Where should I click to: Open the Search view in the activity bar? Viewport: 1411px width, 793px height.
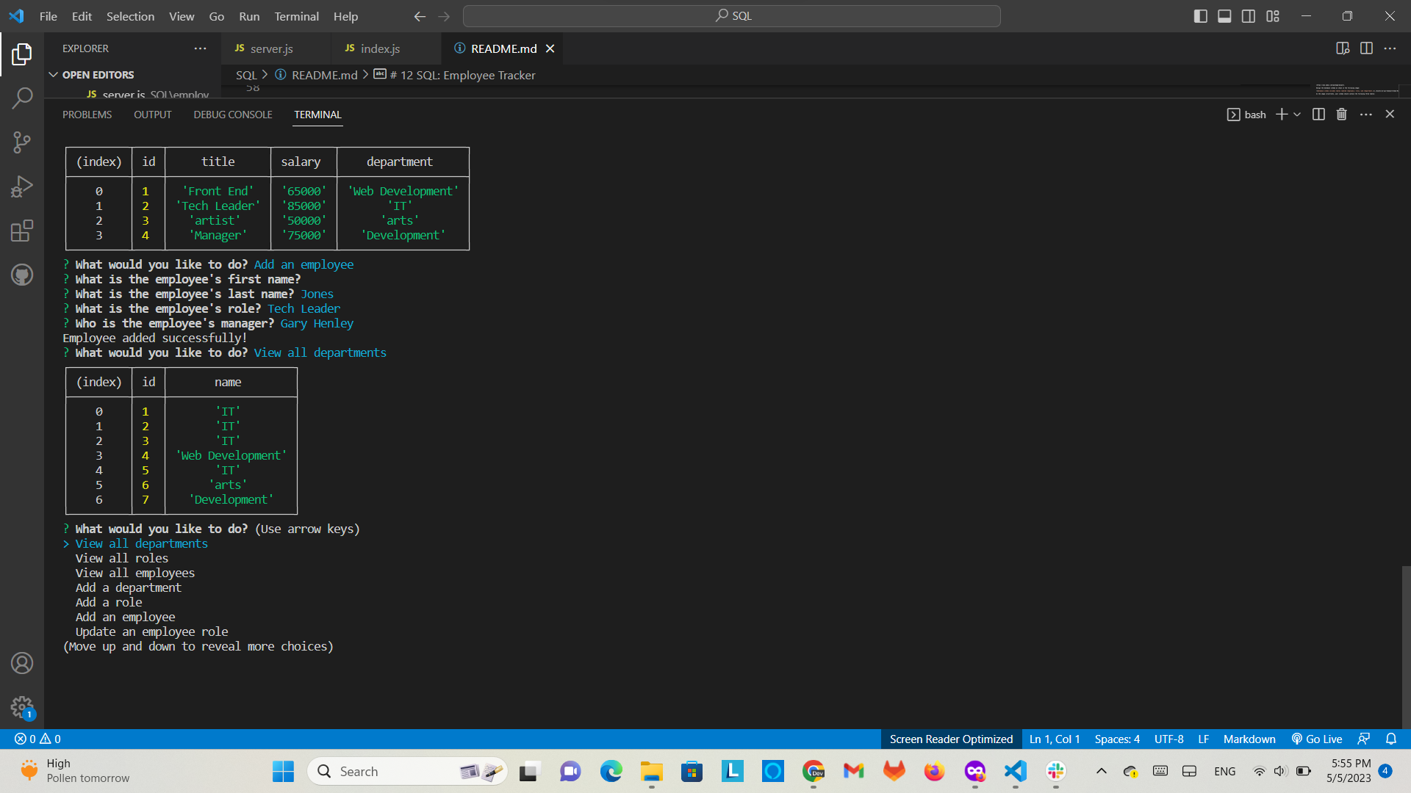coord(22,97)
